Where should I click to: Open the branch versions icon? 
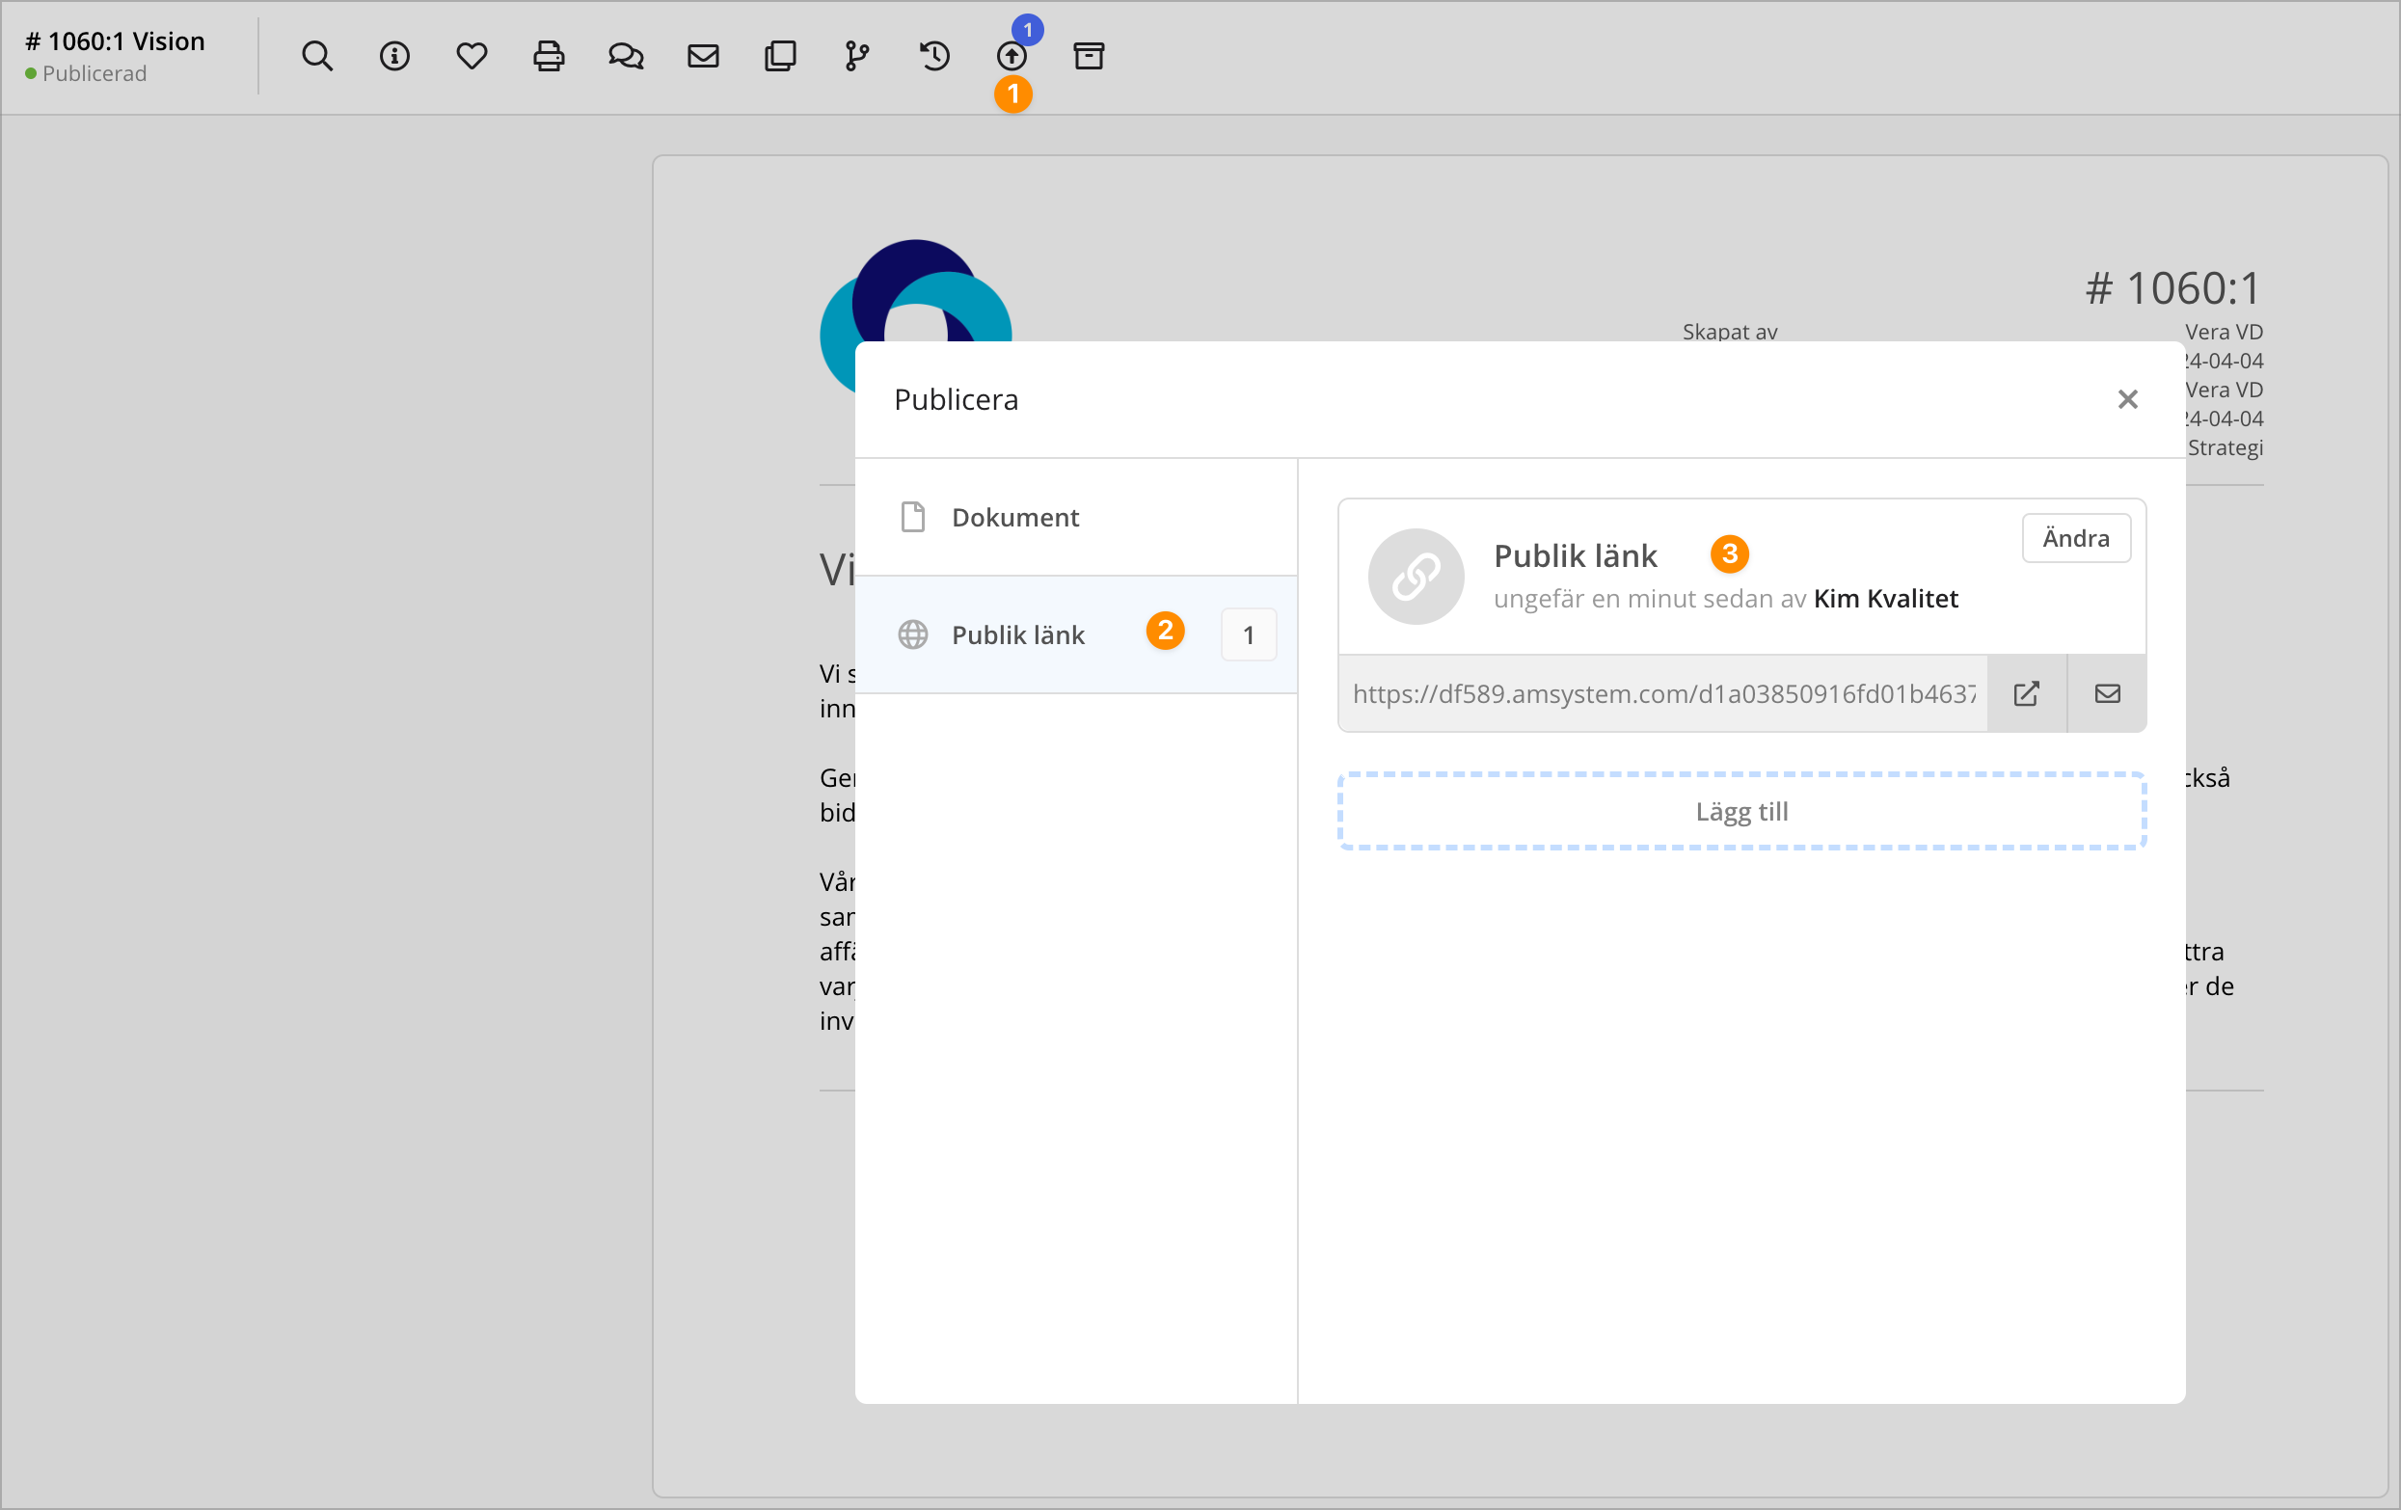(856, 56)
